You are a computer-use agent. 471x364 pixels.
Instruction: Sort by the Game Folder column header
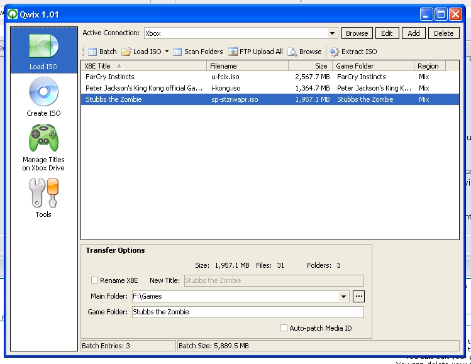click(x=374, y=66)
